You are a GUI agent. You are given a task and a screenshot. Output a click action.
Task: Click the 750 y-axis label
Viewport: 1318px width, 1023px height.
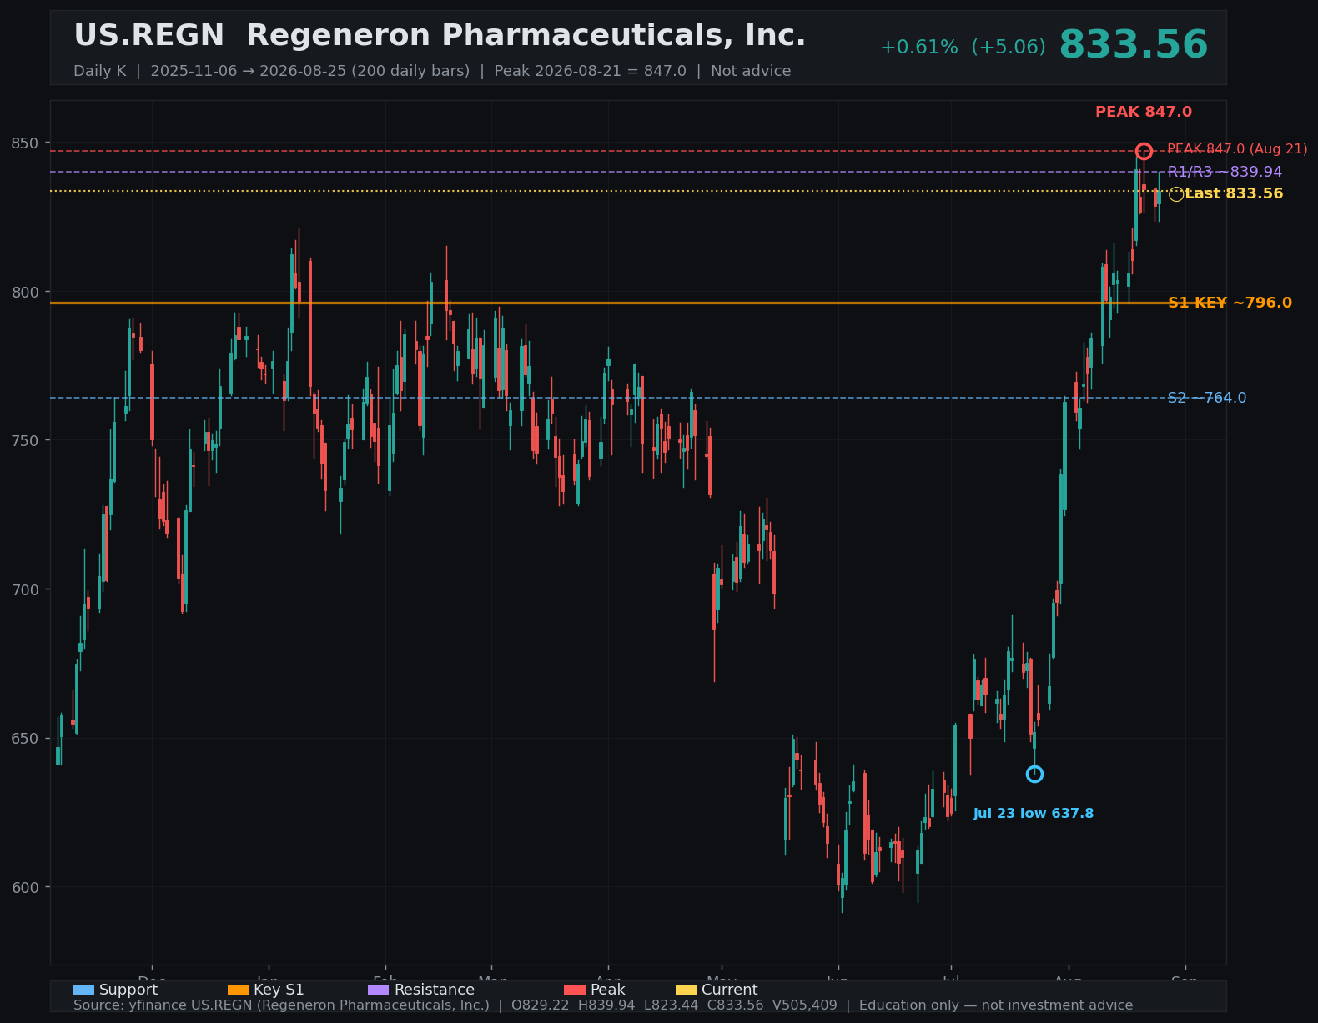pos(25,441)
